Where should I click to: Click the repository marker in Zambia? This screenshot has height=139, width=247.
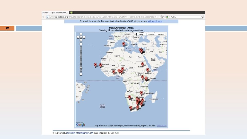point(141,93)
